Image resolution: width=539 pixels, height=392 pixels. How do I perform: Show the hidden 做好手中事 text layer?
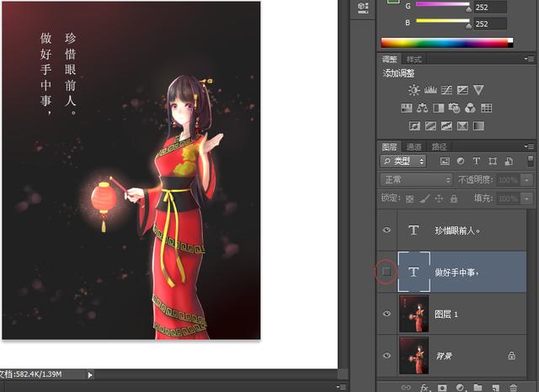(x=387, y=273)
